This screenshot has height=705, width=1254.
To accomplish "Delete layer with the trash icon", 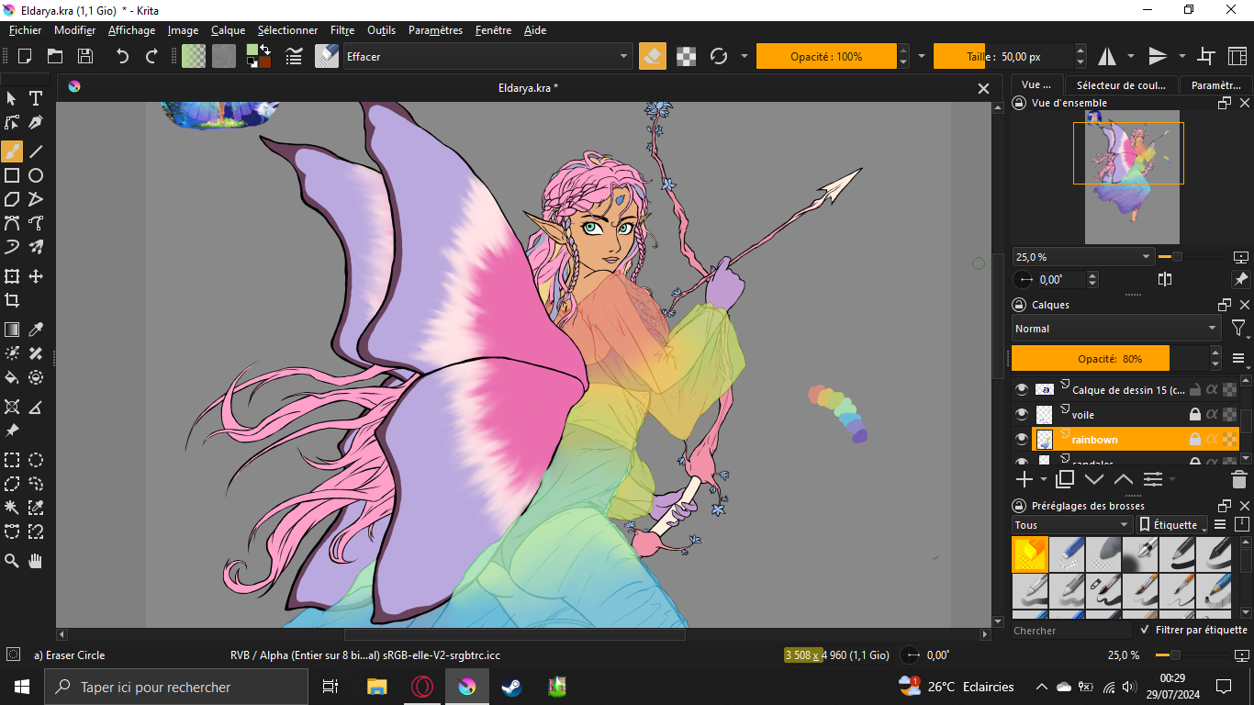I will [x=1238, y=479].
